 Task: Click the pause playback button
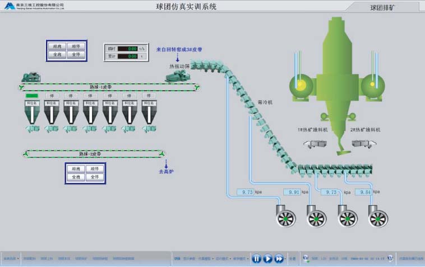point(256,259)
